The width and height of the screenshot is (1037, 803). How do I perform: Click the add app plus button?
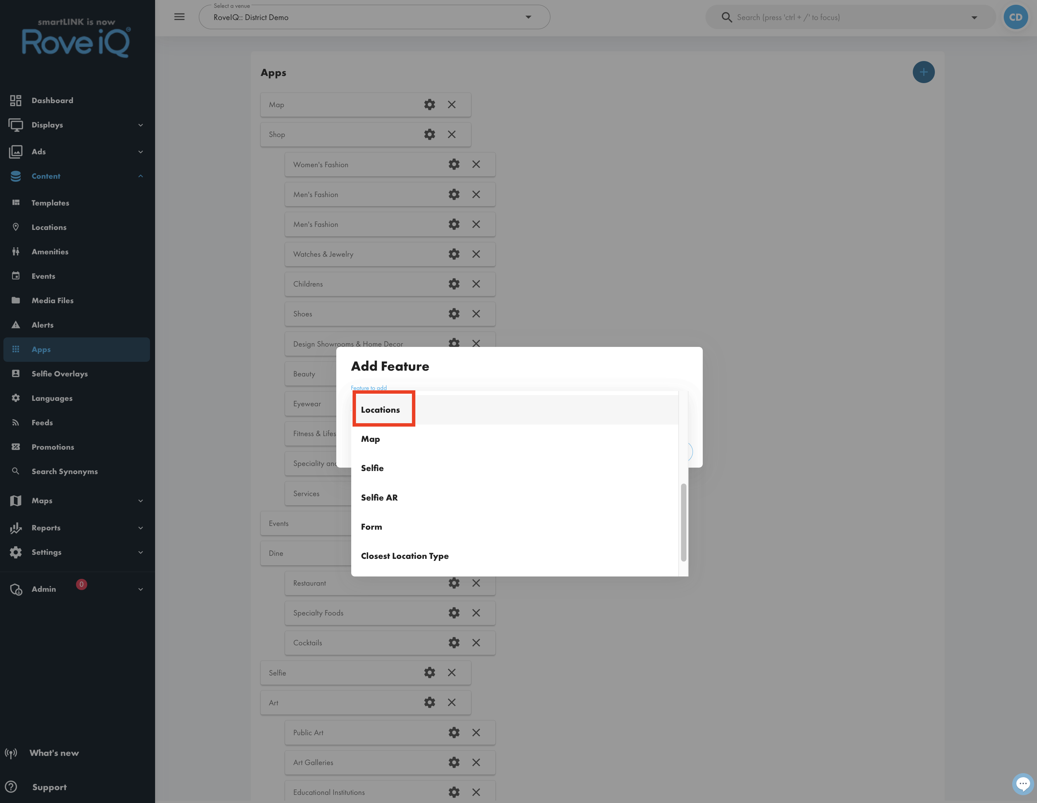(x=923, y=72)
